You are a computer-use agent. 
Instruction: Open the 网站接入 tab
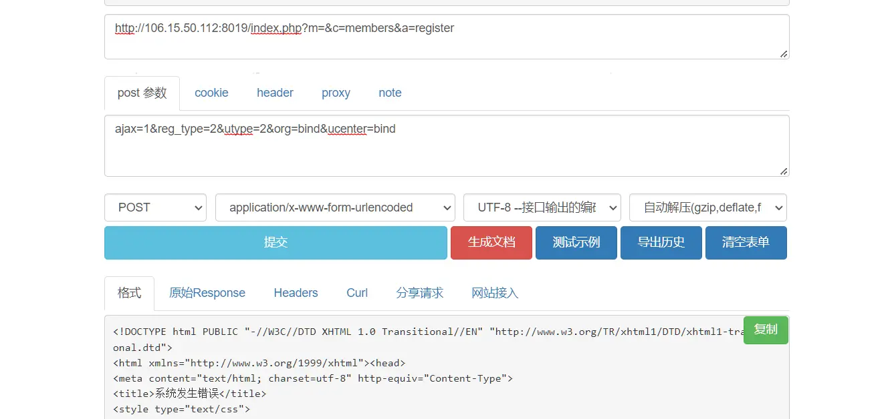(495, 293)
